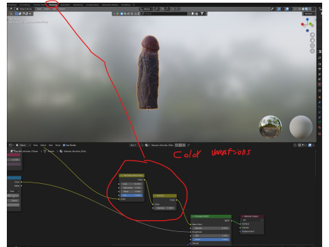
Task: Click the filter funnel icon in top bar
Action: (202, 14)
